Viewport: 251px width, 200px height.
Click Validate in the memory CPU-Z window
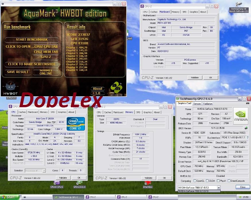click(x=149, y=178)
